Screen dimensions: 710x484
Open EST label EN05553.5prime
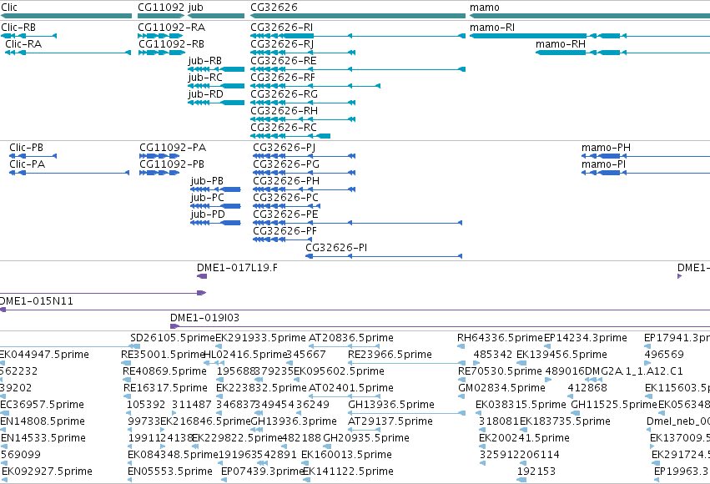[170, 471]
